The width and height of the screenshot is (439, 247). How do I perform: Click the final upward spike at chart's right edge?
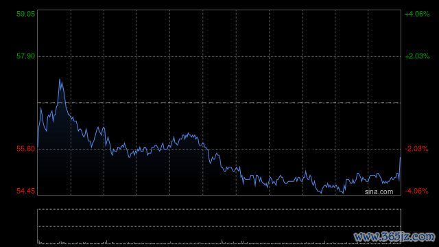tap(400, 158)
